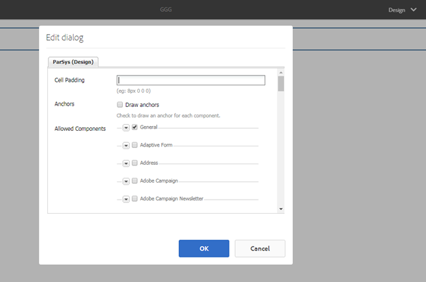Expand the Adobe Campaign group arrow

coord(126,181)
